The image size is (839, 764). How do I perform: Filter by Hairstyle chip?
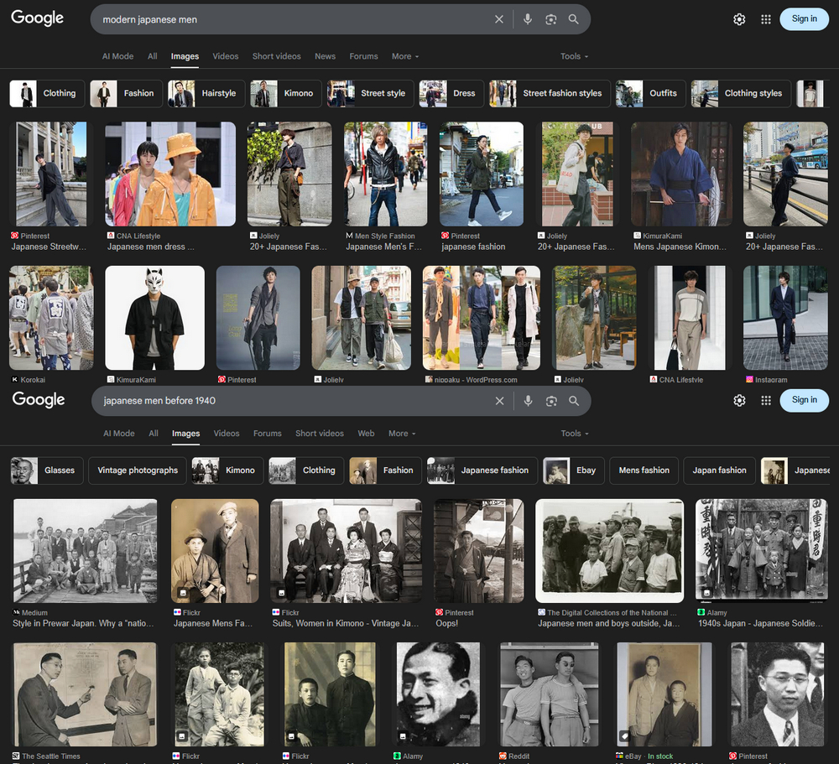point(206,94)
